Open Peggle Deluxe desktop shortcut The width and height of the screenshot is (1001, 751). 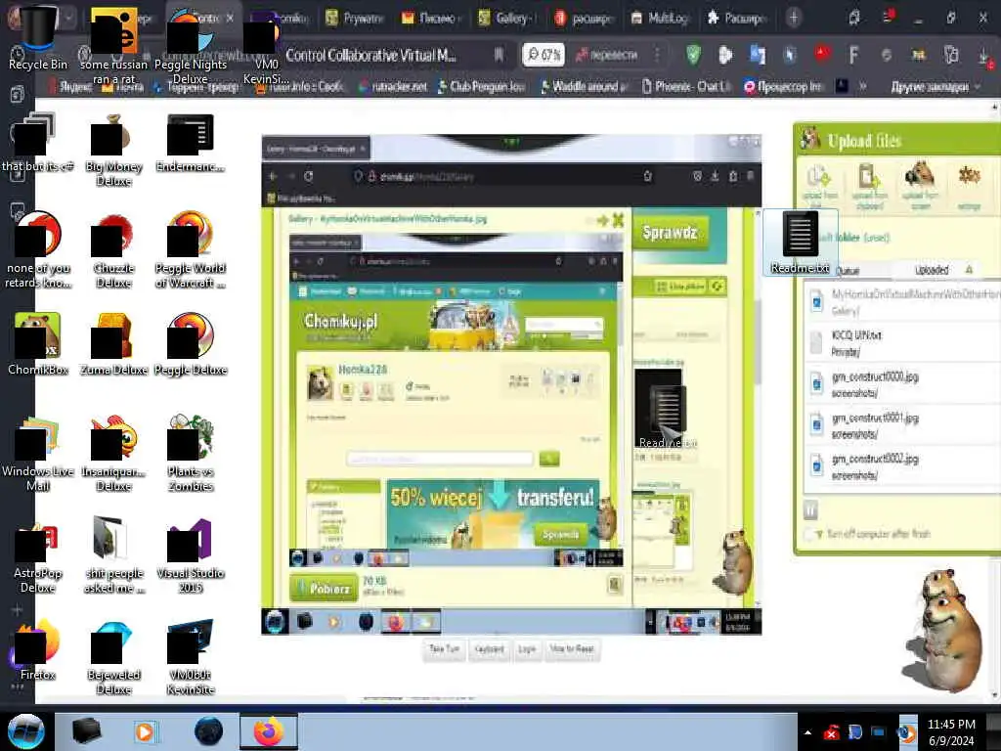191,343
